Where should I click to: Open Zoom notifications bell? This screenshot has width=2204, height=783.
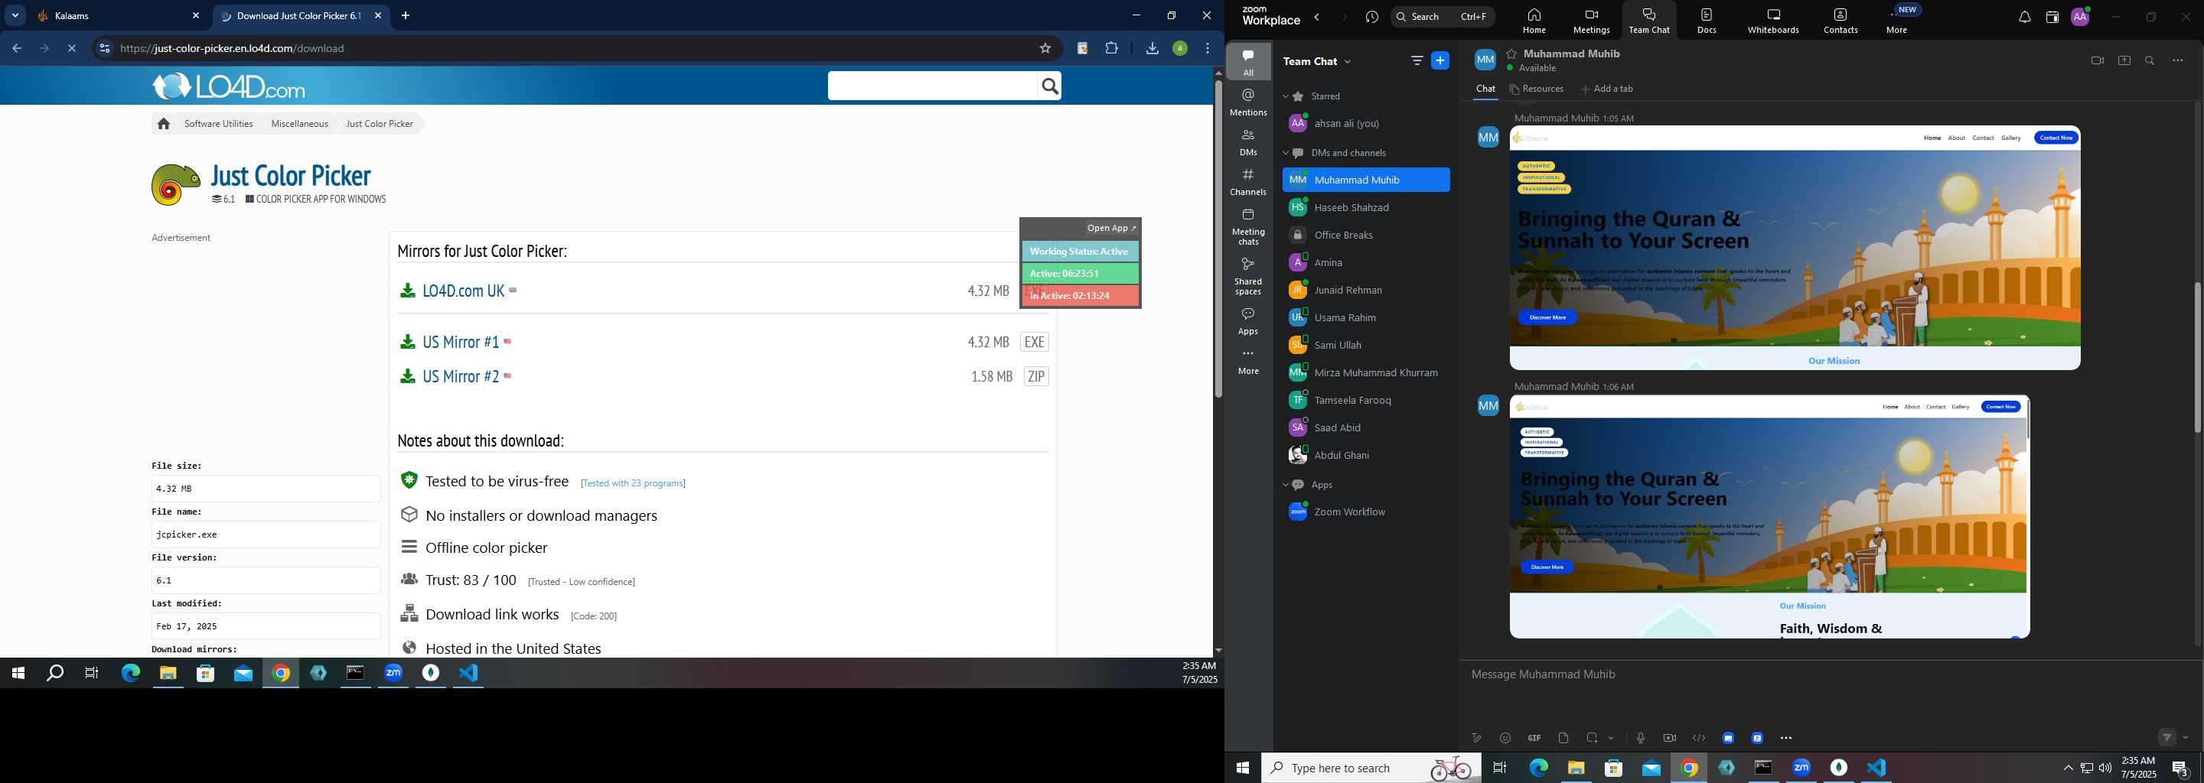tap(2024, 17)
